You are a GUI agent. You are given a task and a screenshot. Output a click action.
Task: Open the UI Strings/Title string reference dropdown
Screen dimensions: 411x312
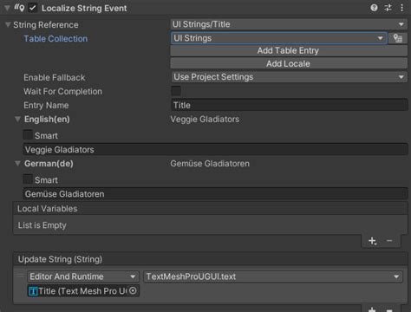(289, 24)
